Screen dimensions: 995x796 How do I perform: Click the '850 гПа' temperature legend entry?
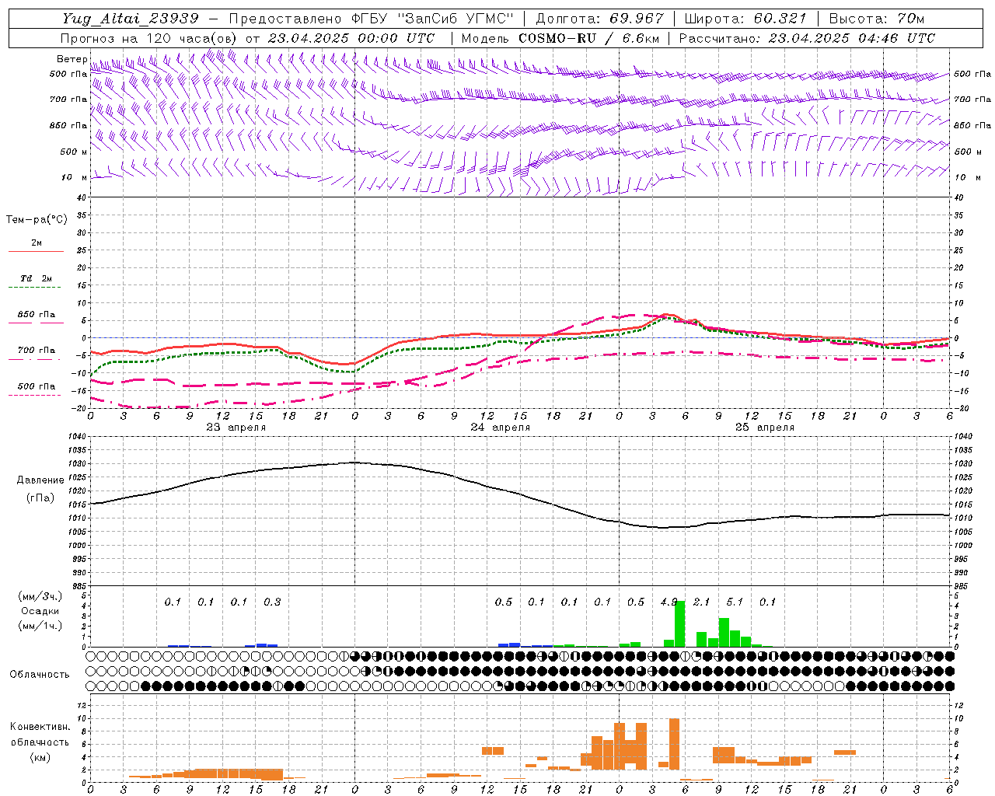(36, 315)
